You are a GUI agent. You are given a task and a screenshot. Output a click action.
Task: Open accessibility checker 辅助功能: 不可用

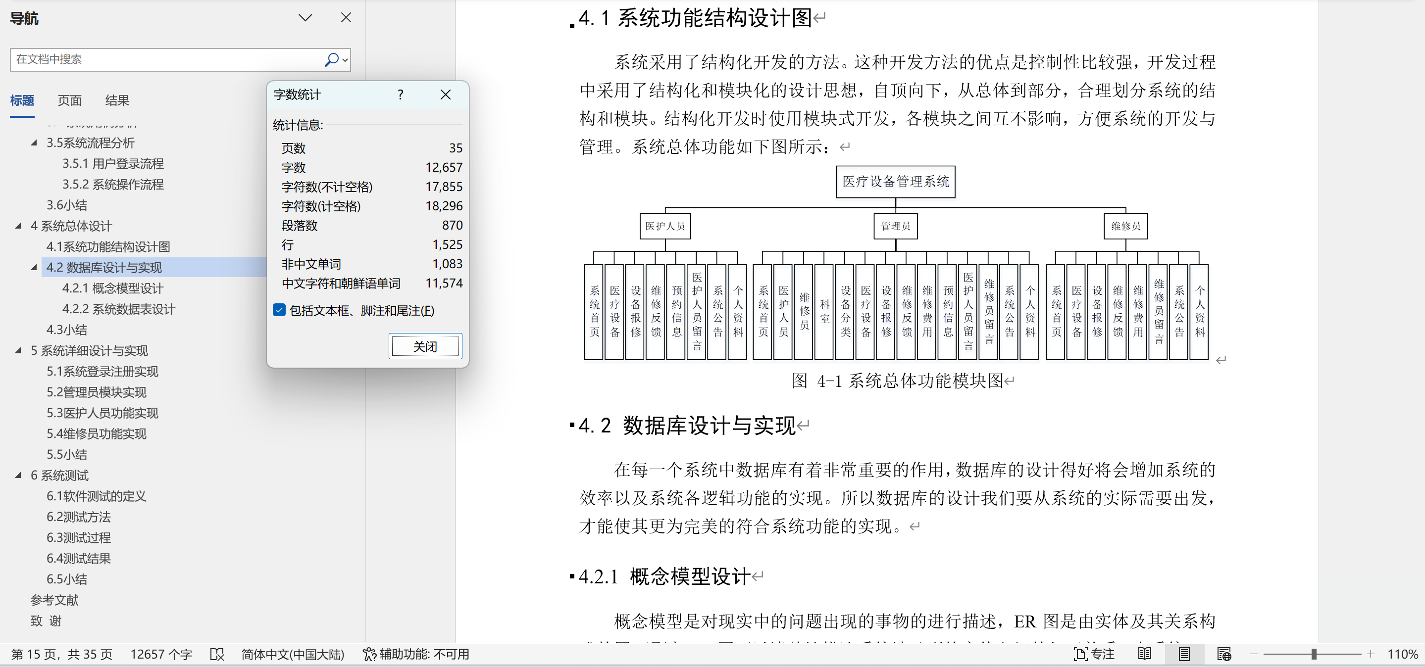(416, 654)
